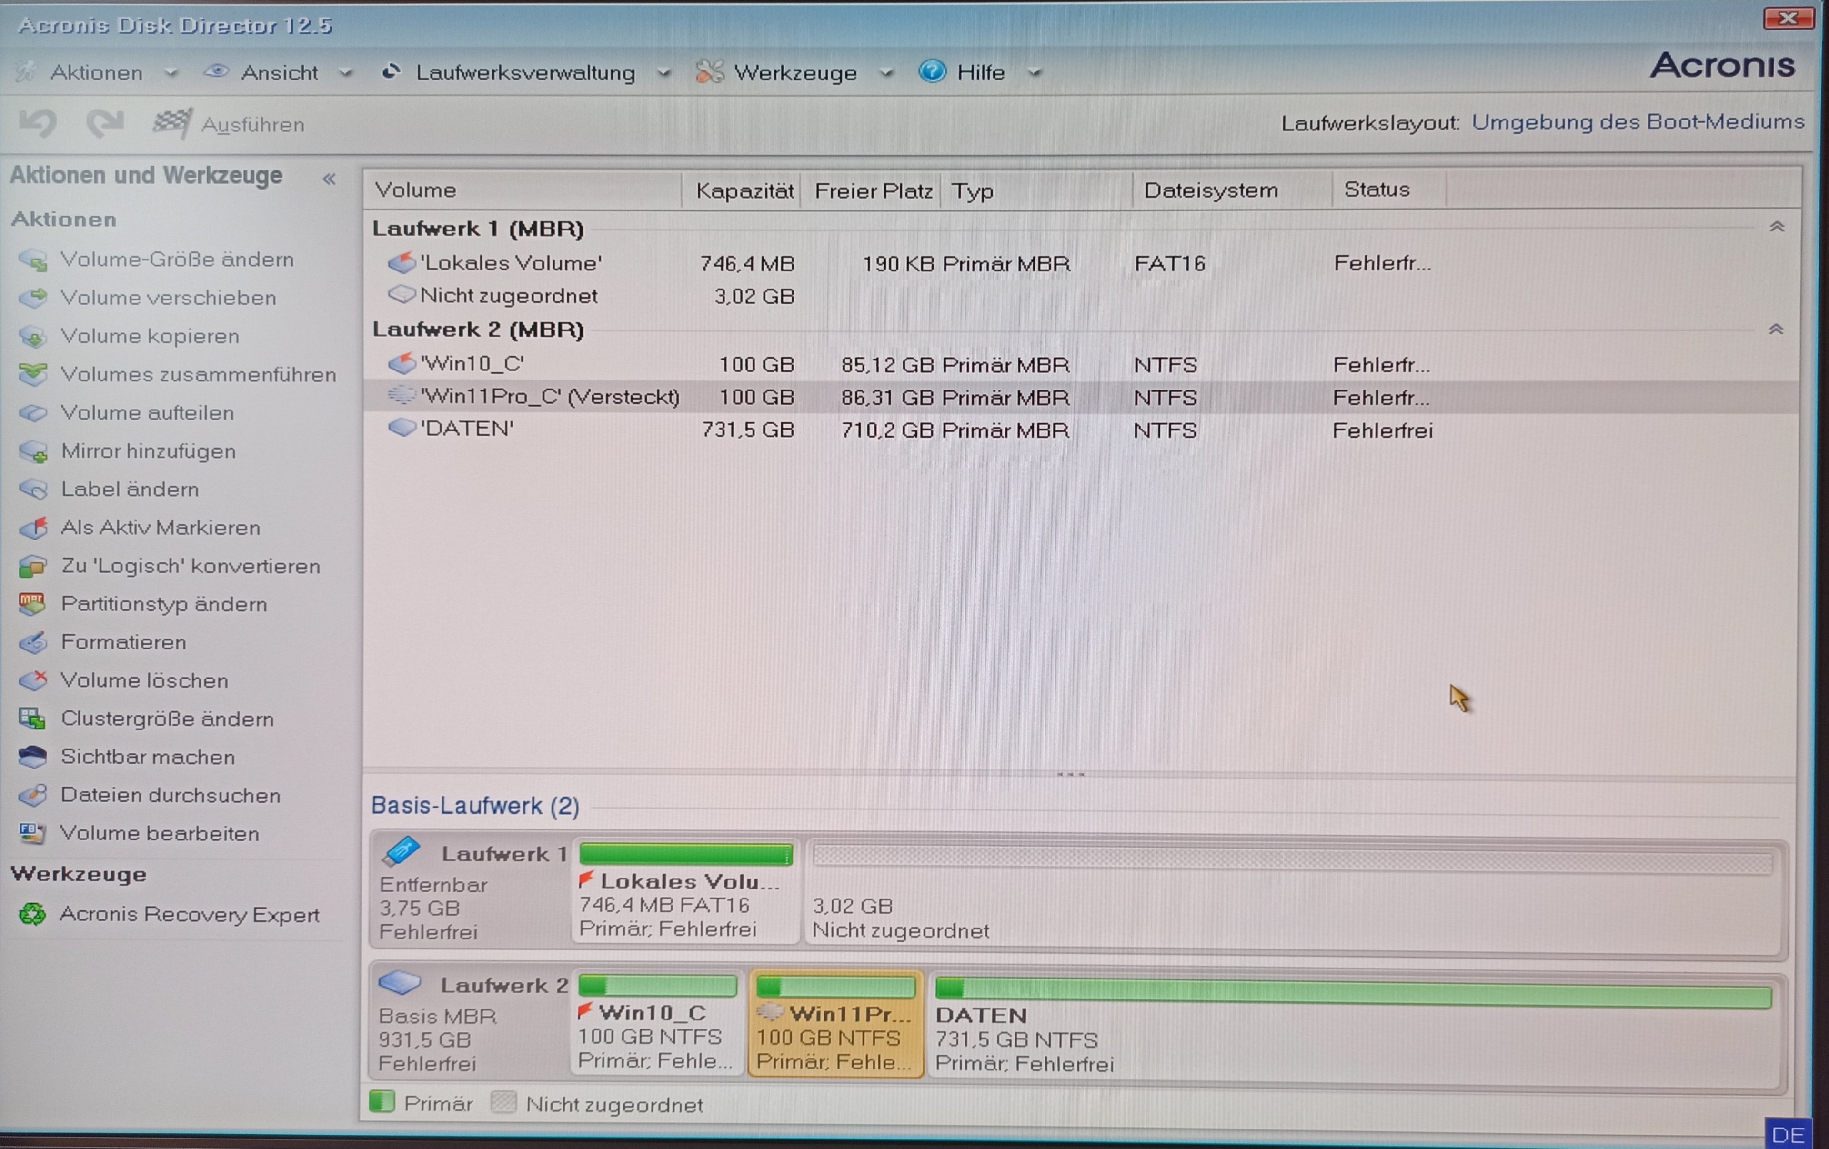Open the Hilfe dropdown arrow

click(1034, 73)
